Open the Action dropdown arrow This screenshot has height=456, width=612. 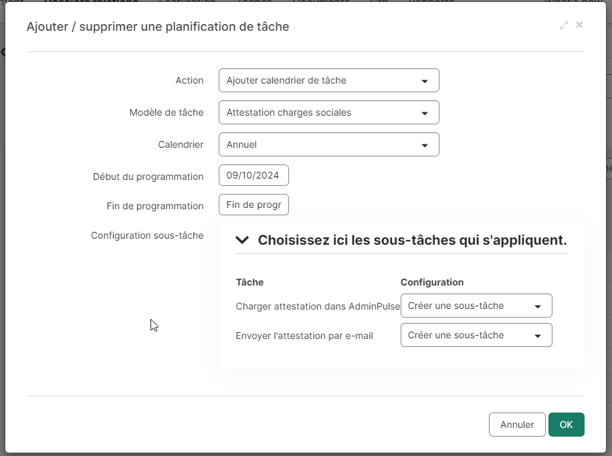(425, 81)
